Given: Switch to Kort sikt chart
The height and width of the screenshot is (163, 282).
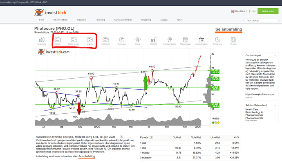Looking at the screenshot, I should click(58, 40).
